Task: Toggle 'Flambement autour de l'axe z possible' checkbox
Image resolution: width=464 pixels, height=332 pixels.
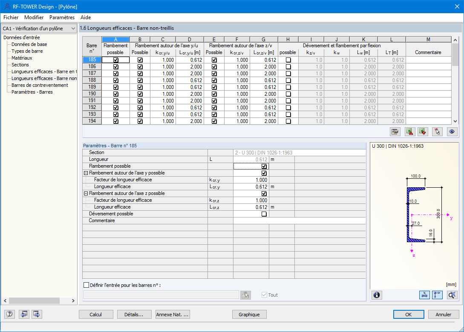Action: click(x=264, y=194)
